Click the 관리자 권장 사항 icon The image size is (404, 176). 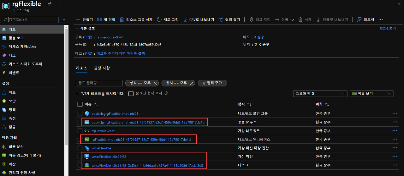click(x=4, y=173)
